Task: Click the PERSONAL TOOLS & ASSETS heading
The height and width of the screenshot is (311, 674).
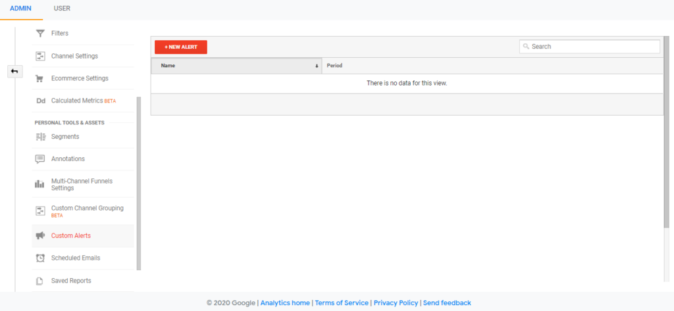Action: (x=70, y=123)
